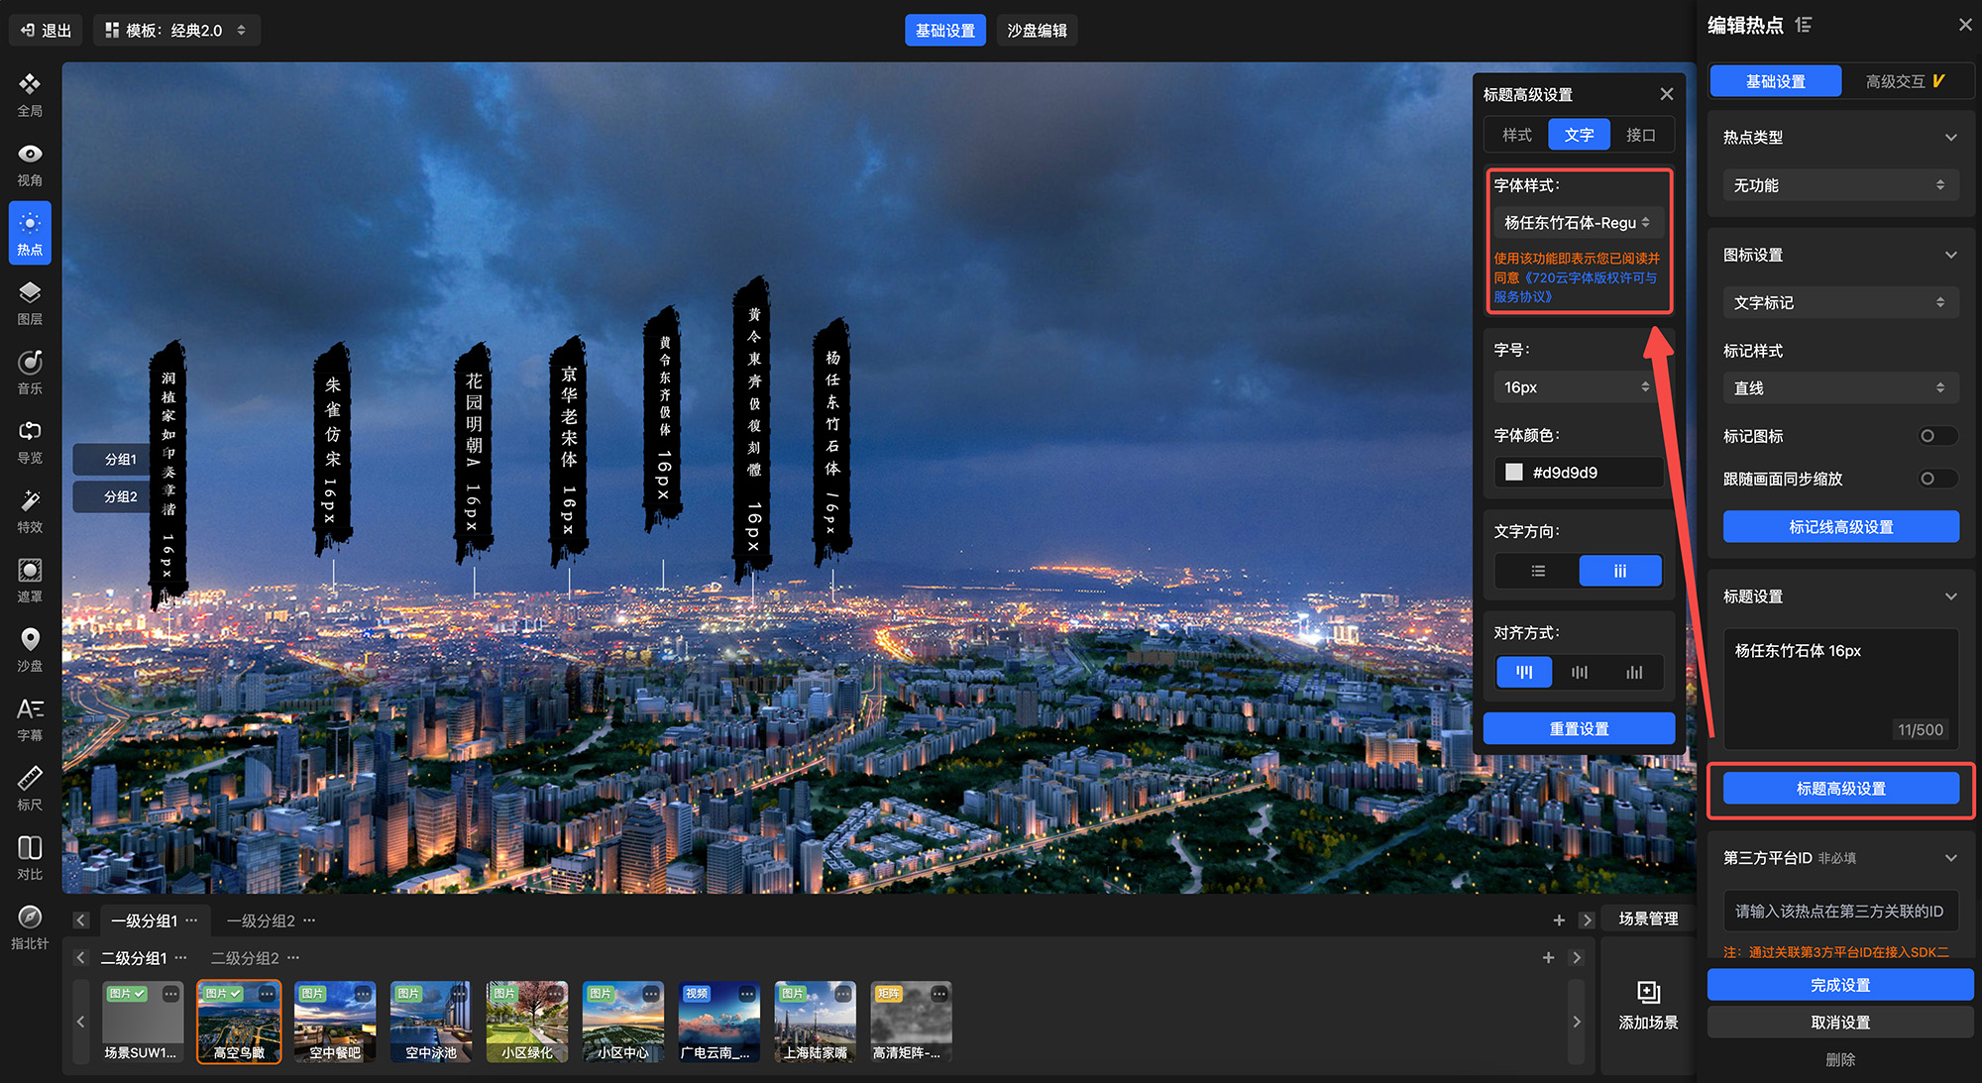This screenshot has height=1083, width=1982.
Task: Switch to the 样式 tab
Action: point(1516,135)
